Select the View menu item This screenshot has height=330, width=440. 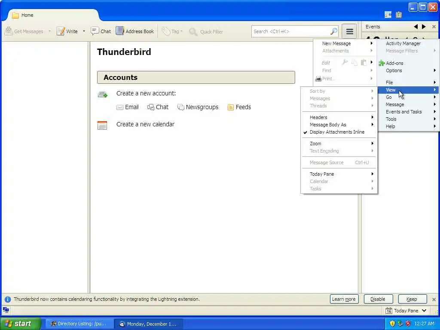[408, 90]
